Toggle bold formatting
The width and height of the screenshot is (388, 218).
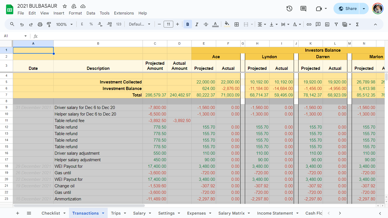pyautogui.click(x=188, y=24)
